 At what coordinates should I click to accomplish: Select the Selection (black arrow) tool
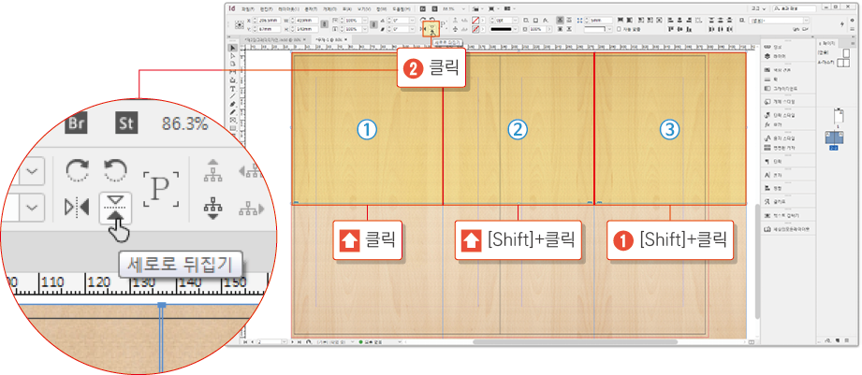231,48
